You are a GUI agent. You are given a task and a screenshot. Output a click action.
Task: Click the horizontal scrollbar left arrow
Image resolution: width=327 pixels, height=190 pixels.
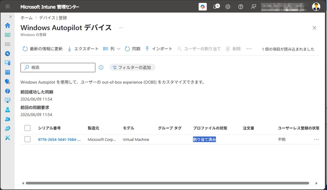23,183
